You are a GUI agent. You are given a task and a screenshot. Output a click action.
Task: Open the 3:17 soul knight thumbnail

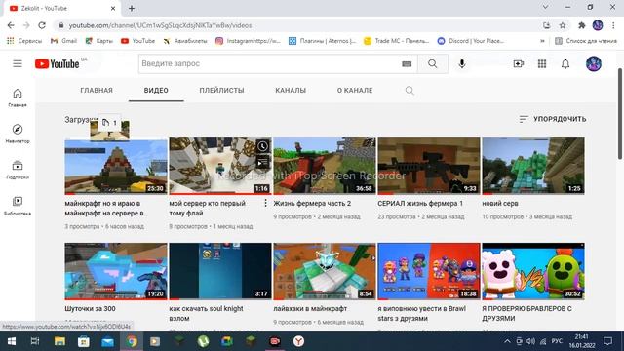tap(220, 271)
